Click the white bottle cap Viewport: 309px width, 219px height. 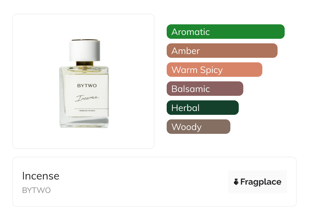85,50
